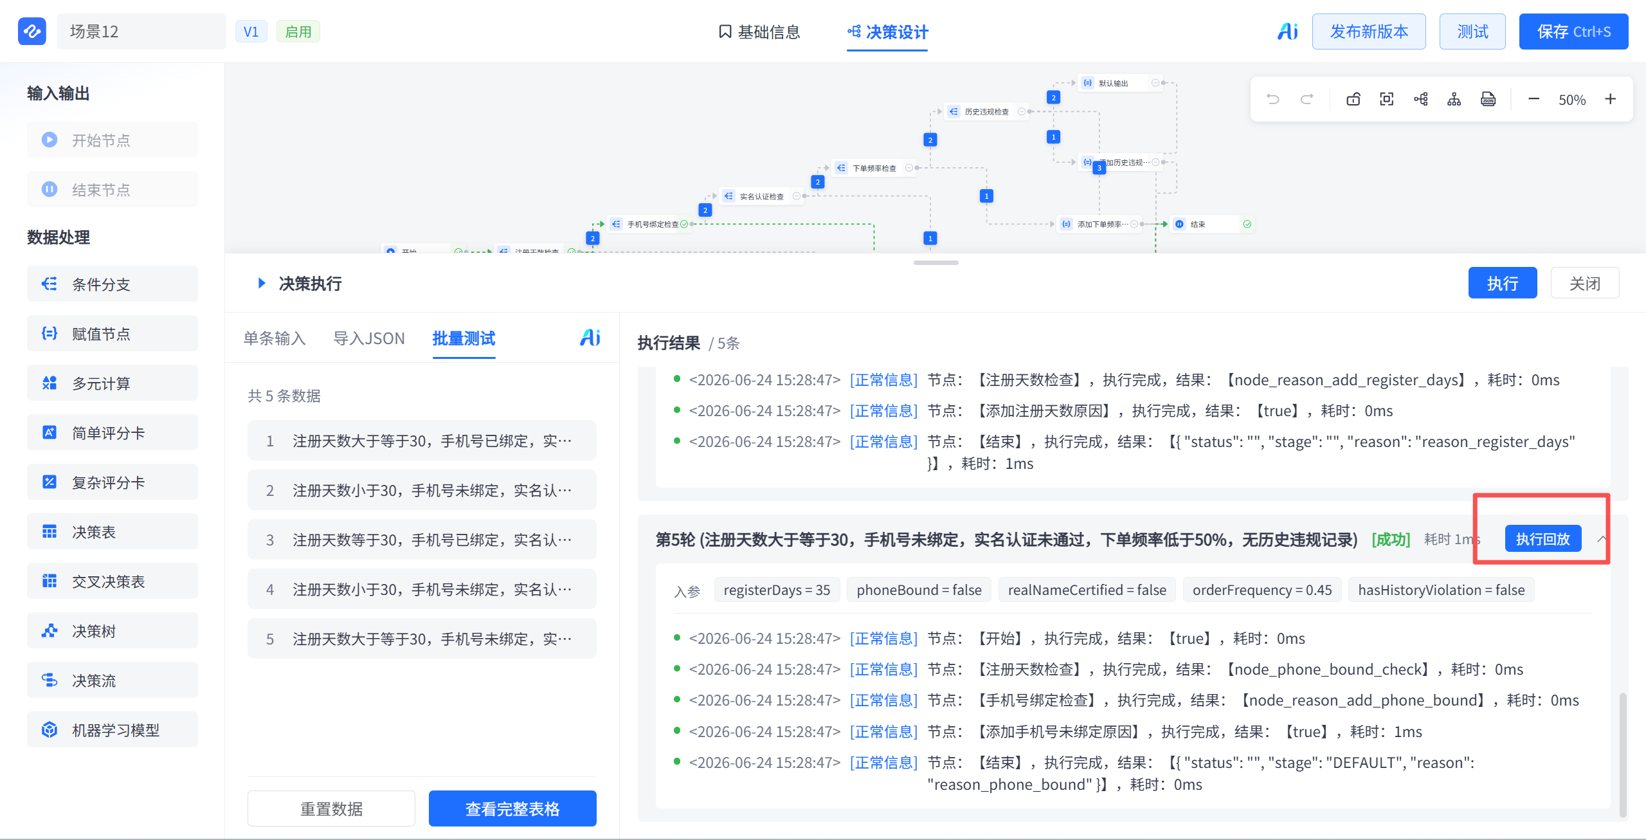The image size is (1646, 840).
Task: Grab the panel resize handle bar
Action: [x=936, y=262]
